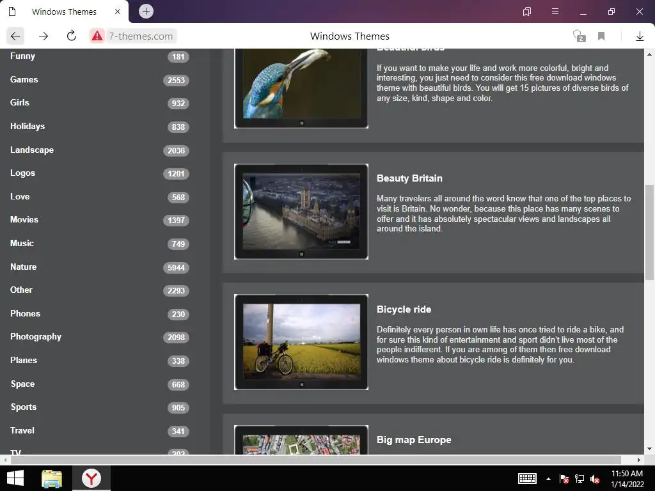Open the Movies category
Image resolution: width=655 pixels, height=491 pixels.
tap(24, 220)
